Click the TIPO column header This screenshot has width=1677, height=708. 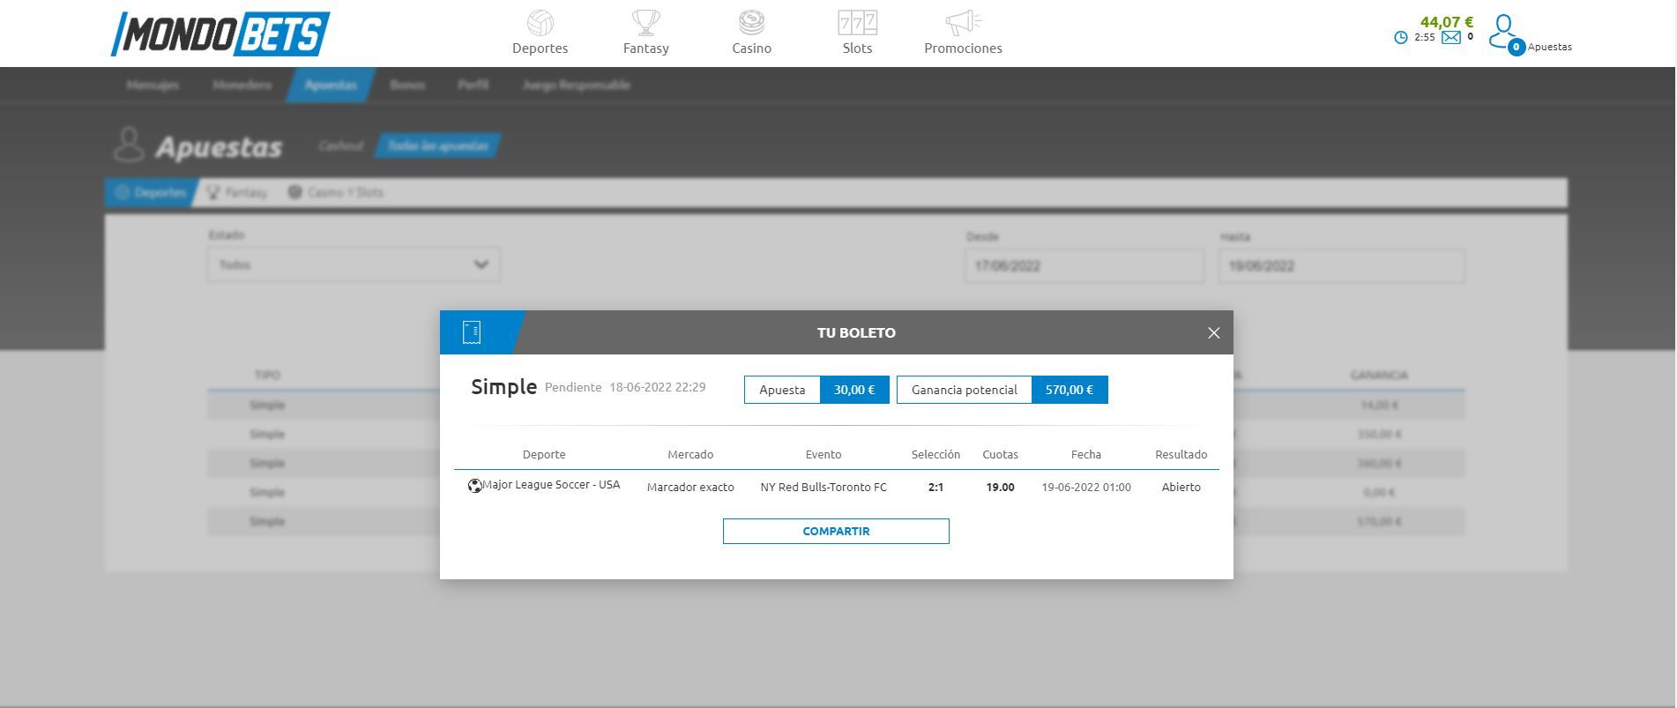point(267,375)
